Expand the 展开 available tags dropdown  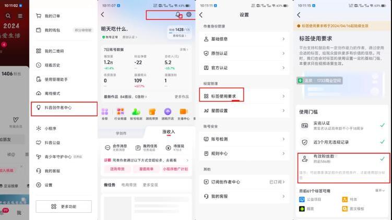click(x=380, y=190)
